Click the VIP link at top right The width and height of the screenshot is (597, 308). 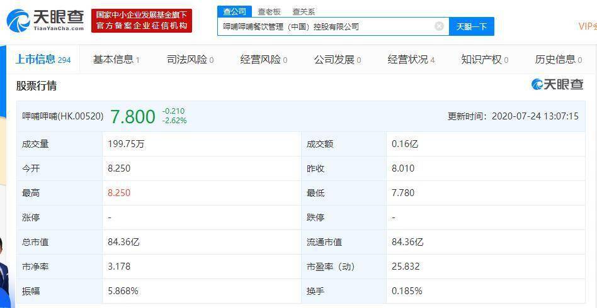pyautogui.click(x=588, y=26)
